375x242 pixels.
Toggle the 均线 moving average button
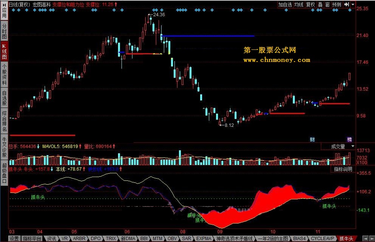pos(299,5)
